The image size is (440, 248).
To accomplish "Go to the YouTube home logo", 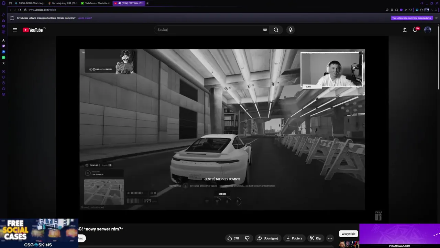I will (x=33, y=30).
